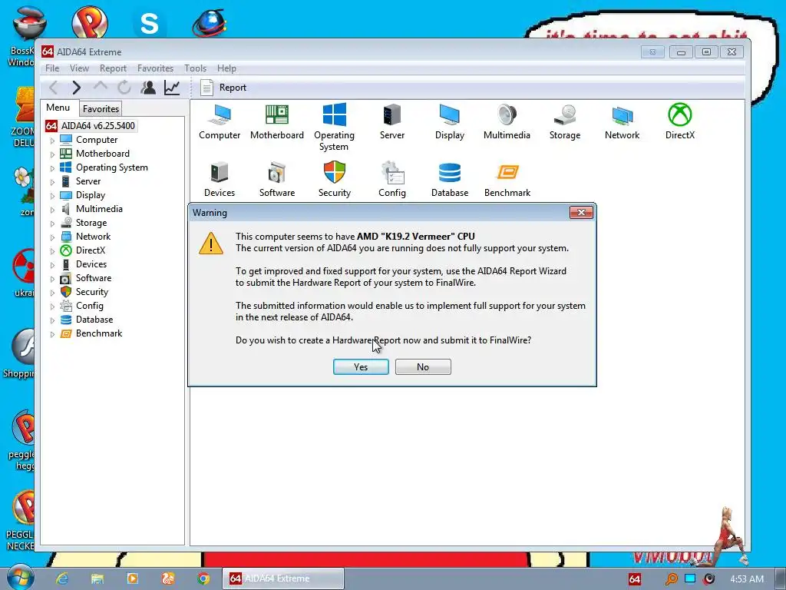Click the 4:53 AM system clock

click(x=747, y=579)
